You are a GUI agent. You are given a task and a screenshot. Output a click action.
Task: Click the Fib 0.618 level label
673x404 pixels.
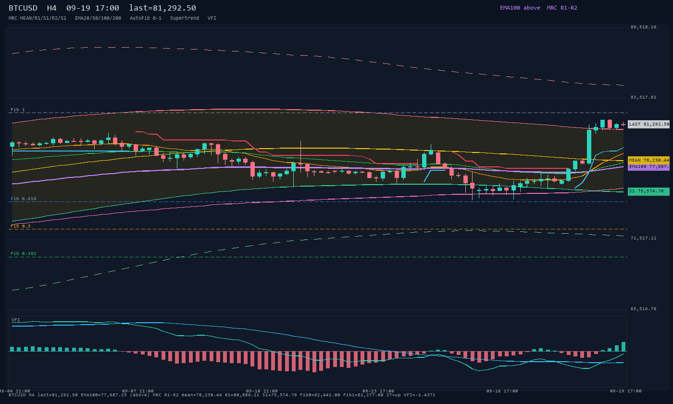coord(24,199)
